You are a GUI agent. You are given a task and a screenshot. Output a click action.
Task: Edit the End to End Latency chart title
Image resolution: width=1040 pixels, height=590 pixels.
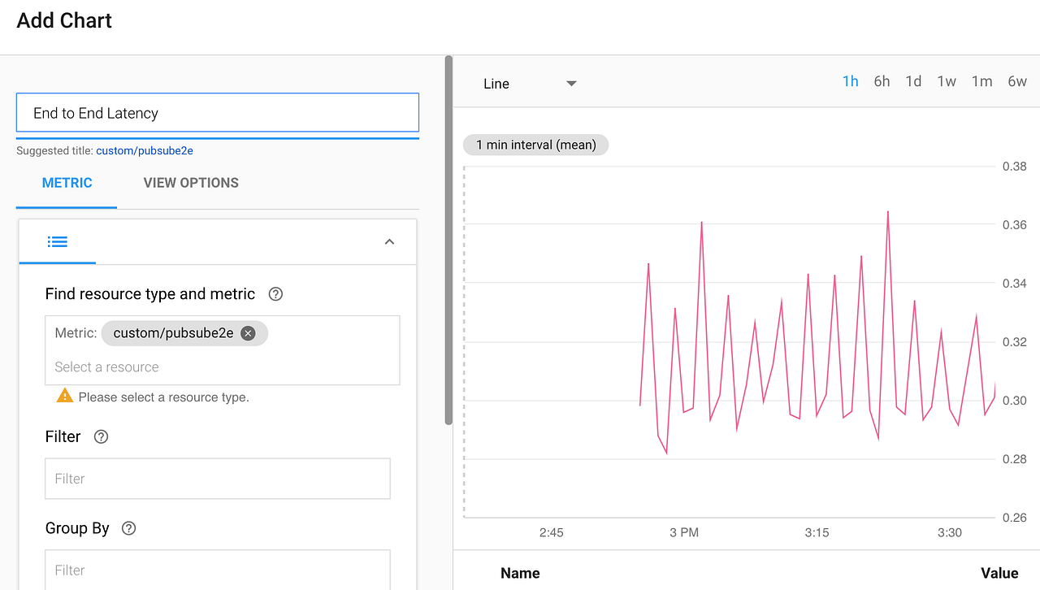click(217, 112)
